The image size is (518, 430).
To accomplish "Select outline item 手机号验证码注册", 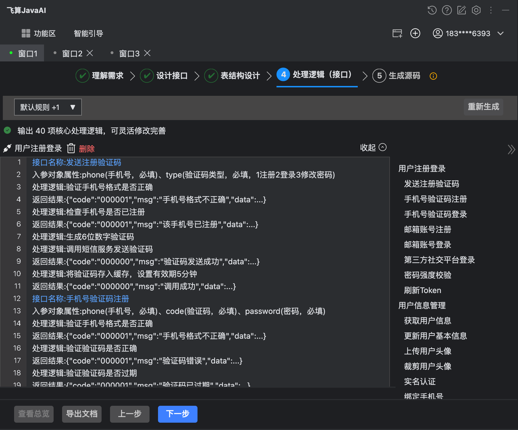I will [x=435, y=199].
